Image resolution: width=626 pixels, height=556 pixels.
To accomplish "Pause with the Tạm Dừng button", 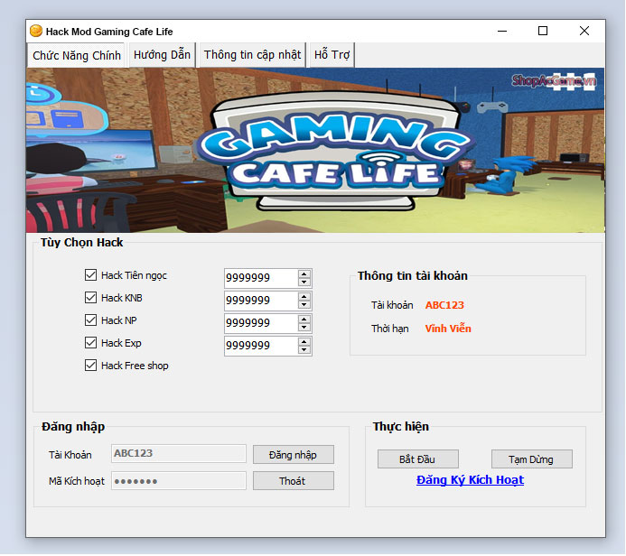I will coord(532,459).
